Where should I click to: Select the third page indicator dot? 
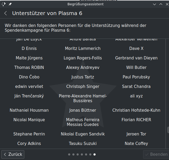click(78, 154)
